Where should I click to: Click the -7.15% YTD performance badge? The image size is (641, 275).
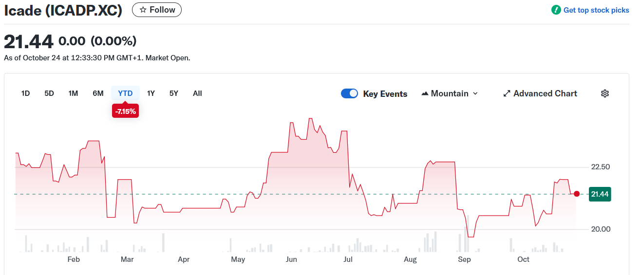(126, 111)
